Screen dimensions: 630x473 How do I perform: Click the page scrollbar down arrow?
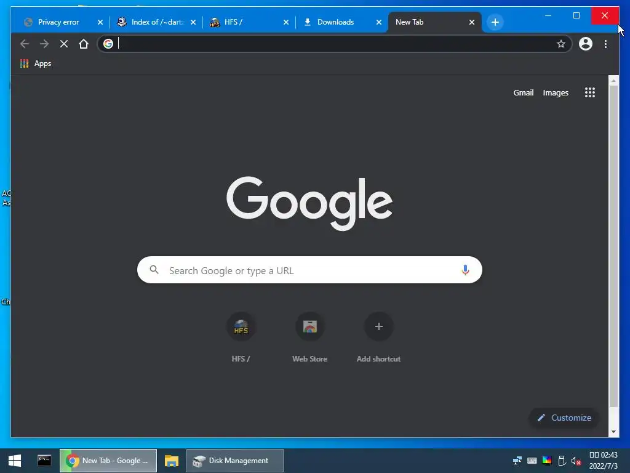(x=613, y=432)
